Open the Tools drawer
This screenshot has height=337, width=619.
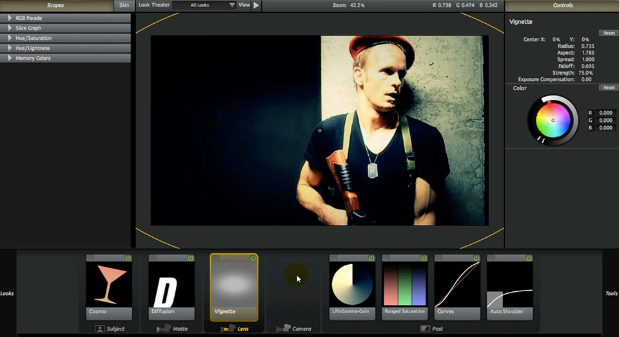pyautogui.click(x=611, y=293)
